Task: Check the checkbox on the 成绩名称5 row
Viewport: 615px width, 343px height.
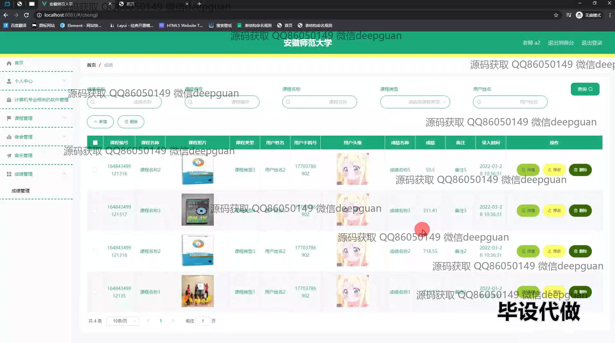Action: (x=95, y=170)
